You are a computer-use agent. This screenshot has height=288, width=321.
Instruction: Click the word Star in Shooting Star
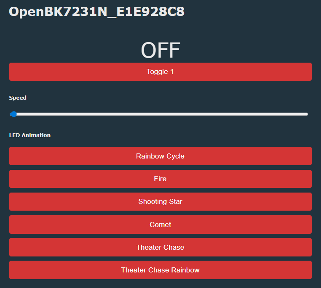(x=176, y=202)
